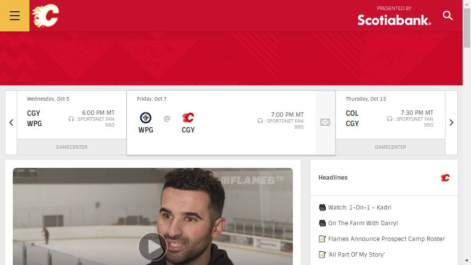Show previous games with left chevron
The image size is (471, 265).
coord(11,123)
